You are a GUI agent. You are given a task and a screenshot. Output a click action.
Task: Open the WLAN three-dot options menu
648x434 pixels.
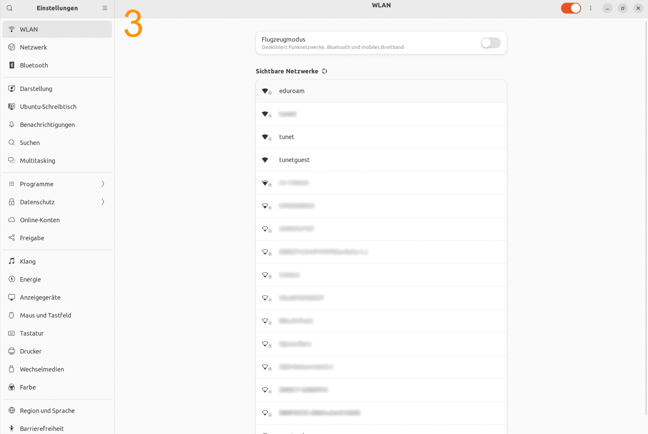(x=591, y=8)
